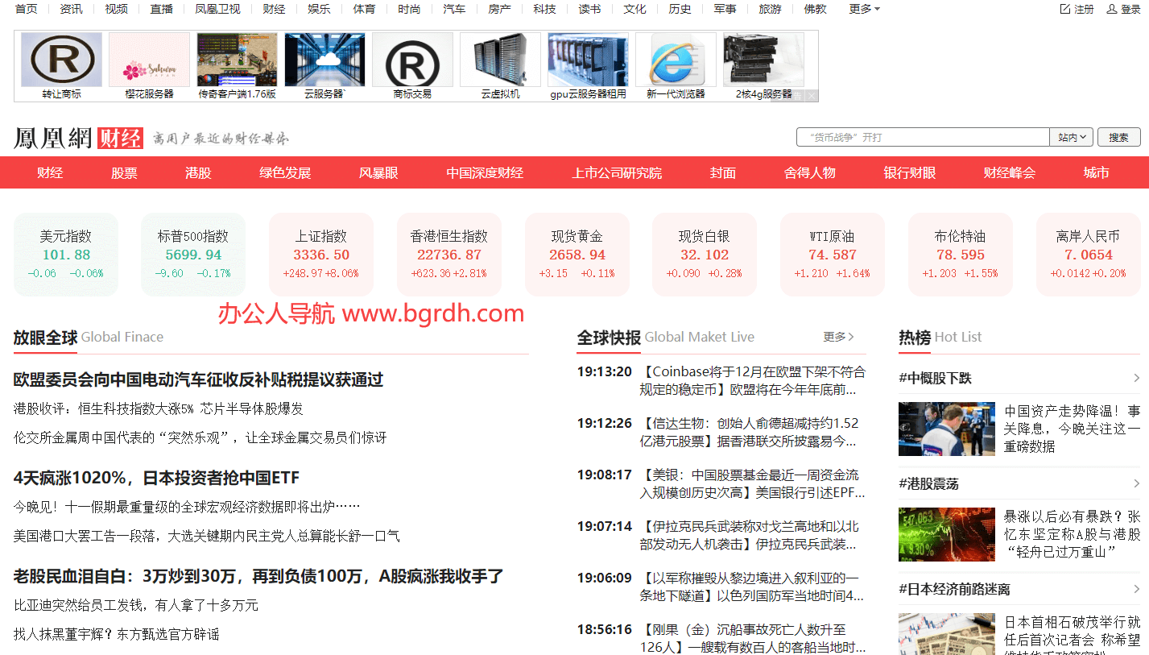Select 上市公司研究院 in red nav bar
This screenshot has height=655, width=1149.
point(617,172)
